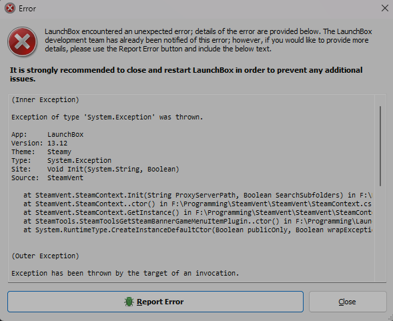Click the bold restart LaunchBox recommendation text
Screen dimensions: 393x321
(x=186, y=74)
